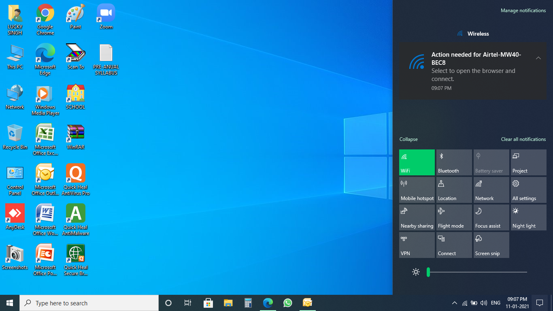
Task: Toggle the Bluetooth quick action tile
Action: click(x=454, y=162)
